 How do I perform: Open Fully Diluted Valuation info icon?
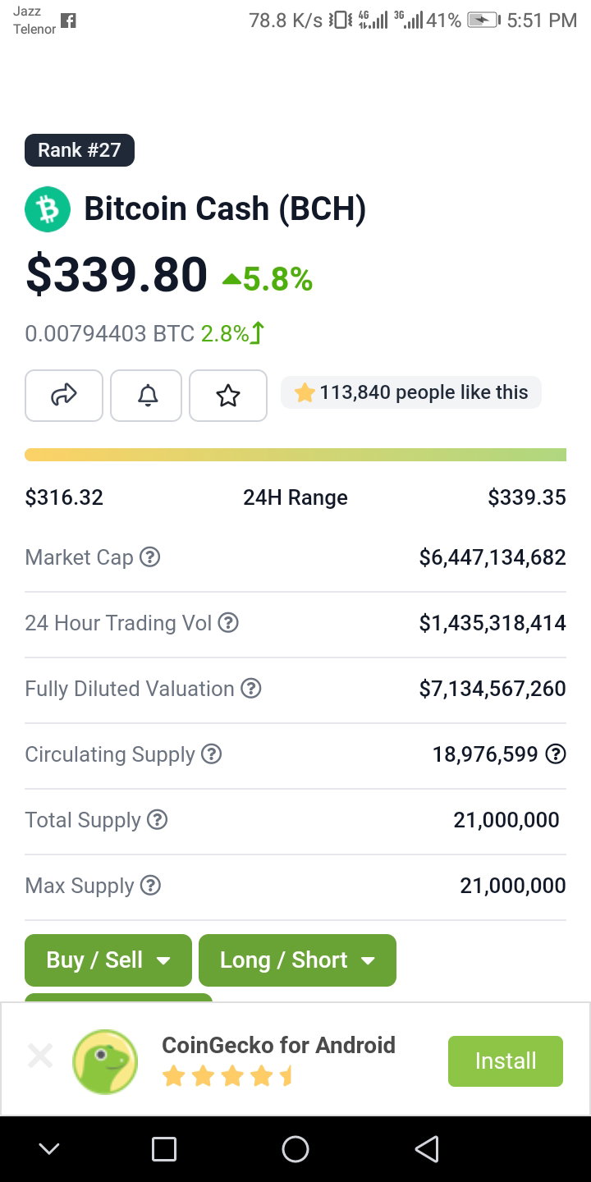pyautogui.click(x=251, y=689)
